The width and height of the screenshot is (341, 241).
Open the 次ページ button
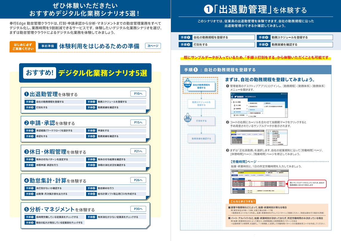point(153,46)
